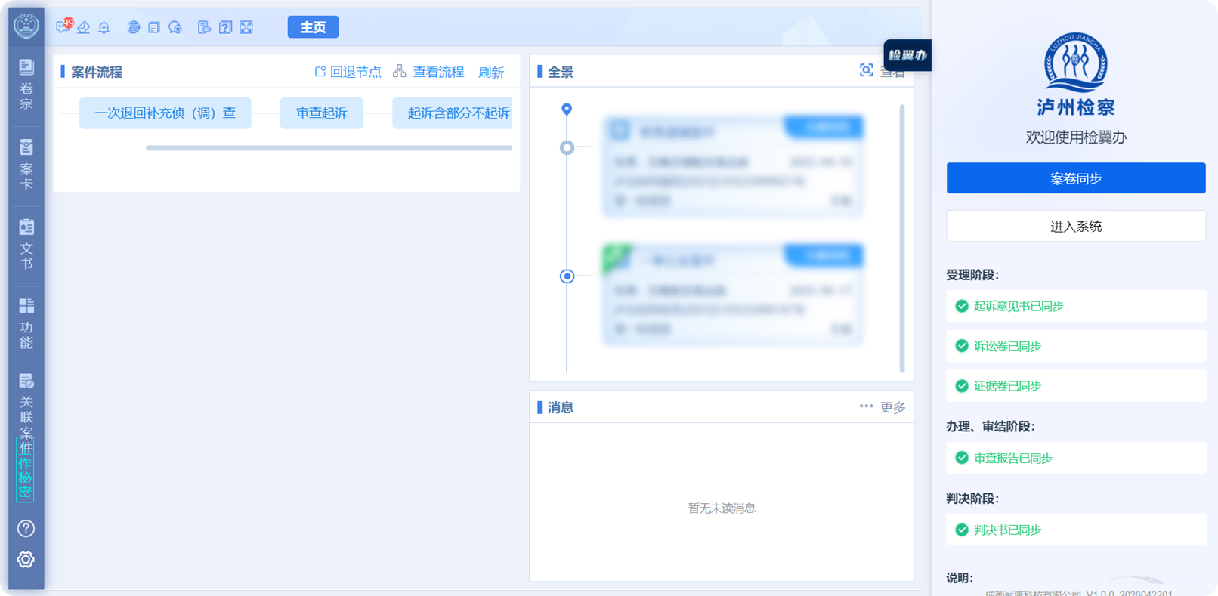Click the top location pin timeline marker

(567, 110)
